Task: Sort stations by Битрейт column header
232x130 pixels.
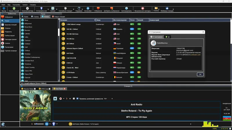Action: point(143,20)
